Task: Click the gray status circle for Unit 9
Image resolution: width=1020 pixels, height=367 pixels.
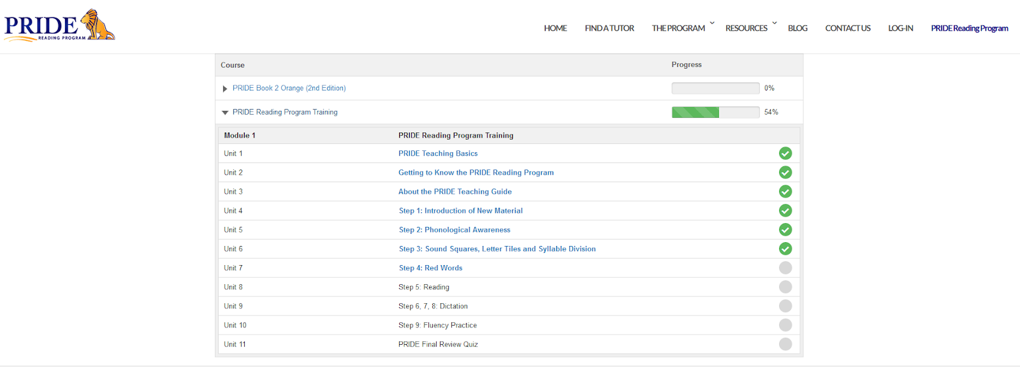Action: click(x=785, y=306)
